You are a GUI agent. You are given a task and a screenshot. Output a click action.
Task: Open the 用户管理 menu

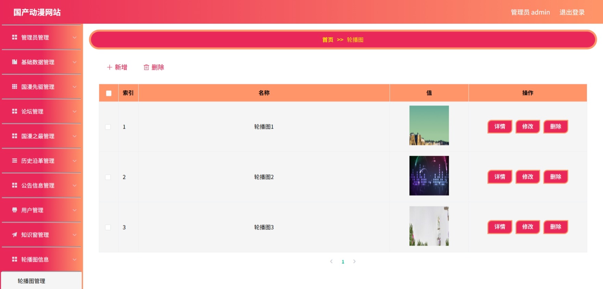click(41, 210)
